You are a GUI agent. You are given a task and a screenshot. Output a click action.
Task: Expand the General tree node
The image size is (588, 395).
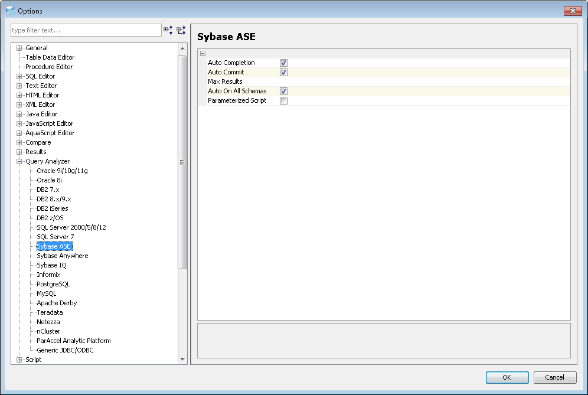point(19,48)
